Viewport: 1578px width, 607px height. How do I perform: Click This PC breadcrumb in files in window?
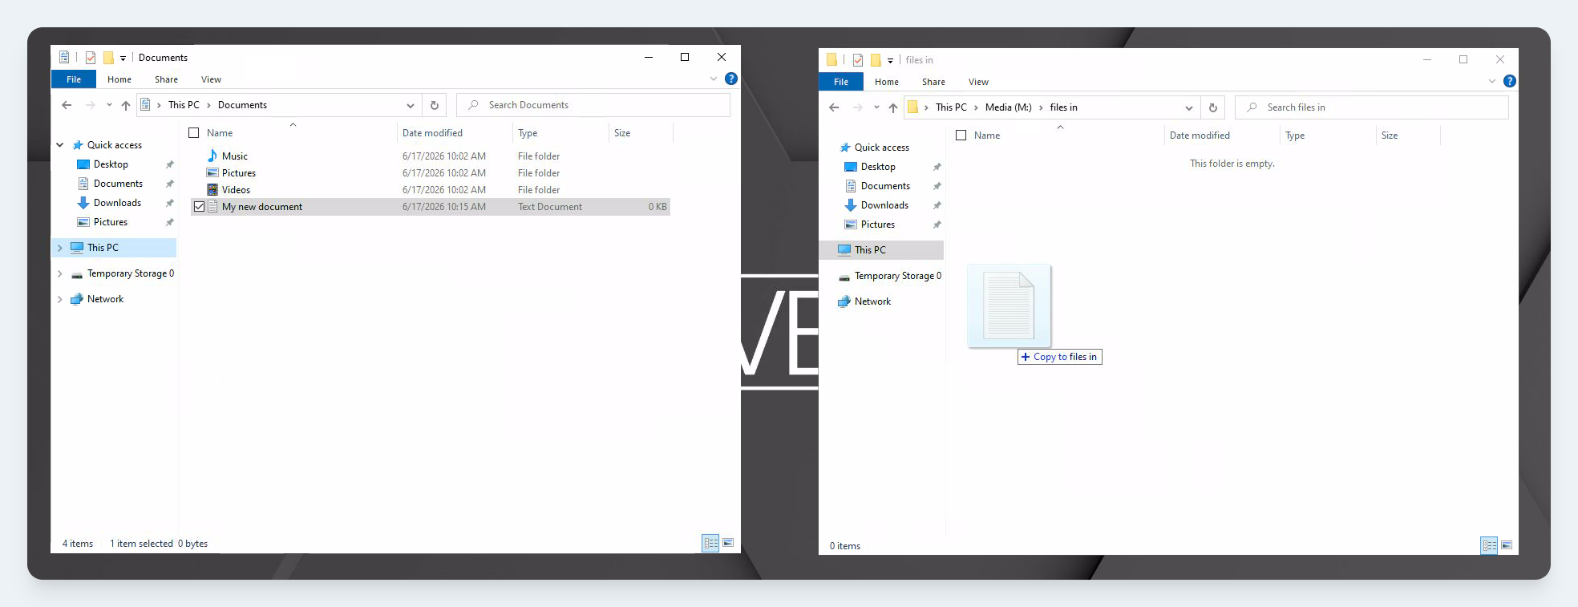(x=951, y=107)
